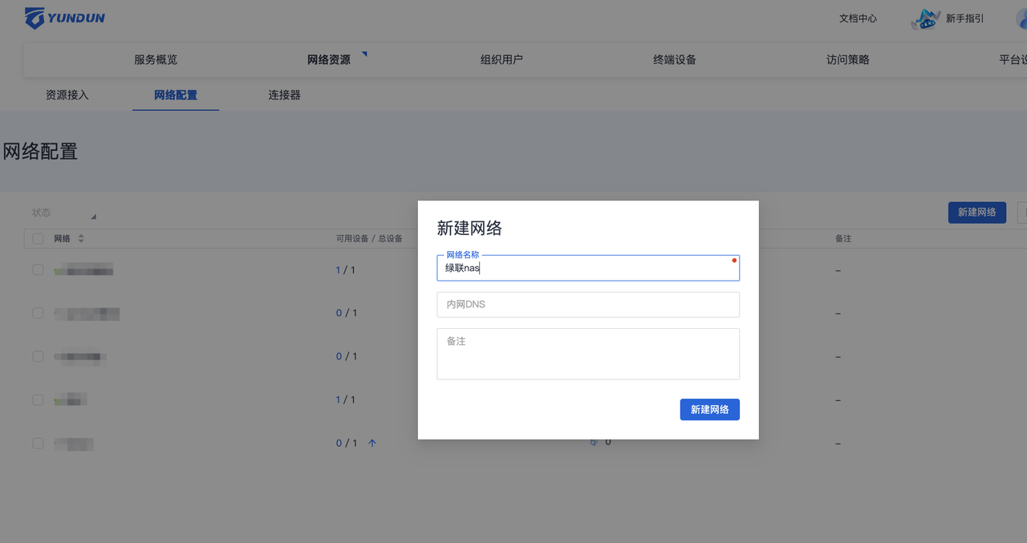Open the 文档中心 link
This screenshot has height=543, width=1027.
click(x=858, y=18)
